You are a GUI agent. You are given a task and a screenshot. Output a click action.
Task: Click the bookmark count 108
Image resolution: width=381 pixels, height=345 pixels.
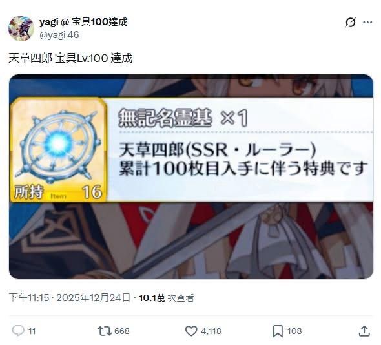pyautogui.click(x=294, y=331)
